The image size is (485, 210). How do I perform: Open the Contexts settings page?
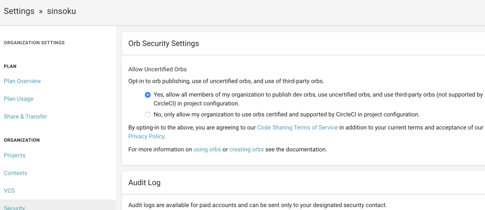(15, 173)
